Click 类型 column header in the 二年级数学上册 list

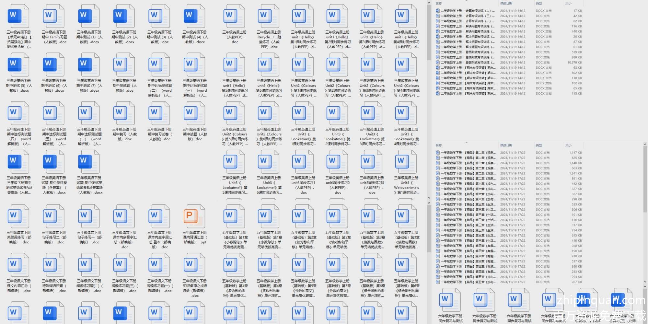(538, 3)
